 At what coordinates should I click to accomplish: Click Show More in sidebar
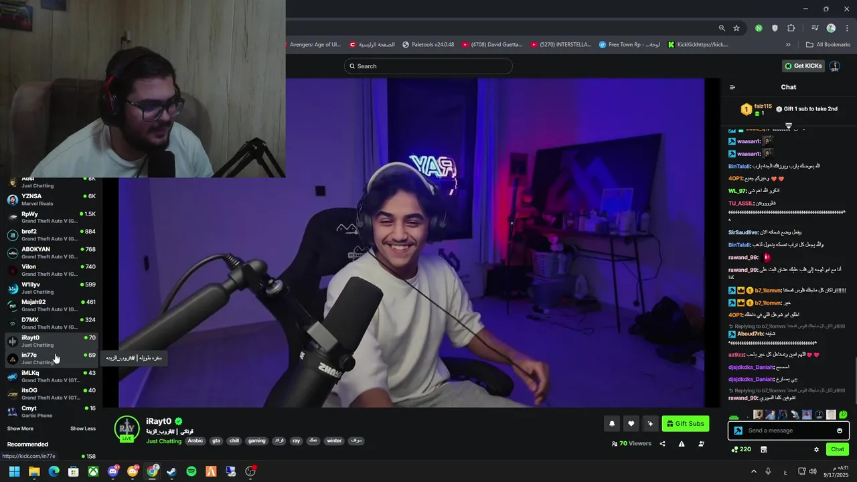[20, 428]
